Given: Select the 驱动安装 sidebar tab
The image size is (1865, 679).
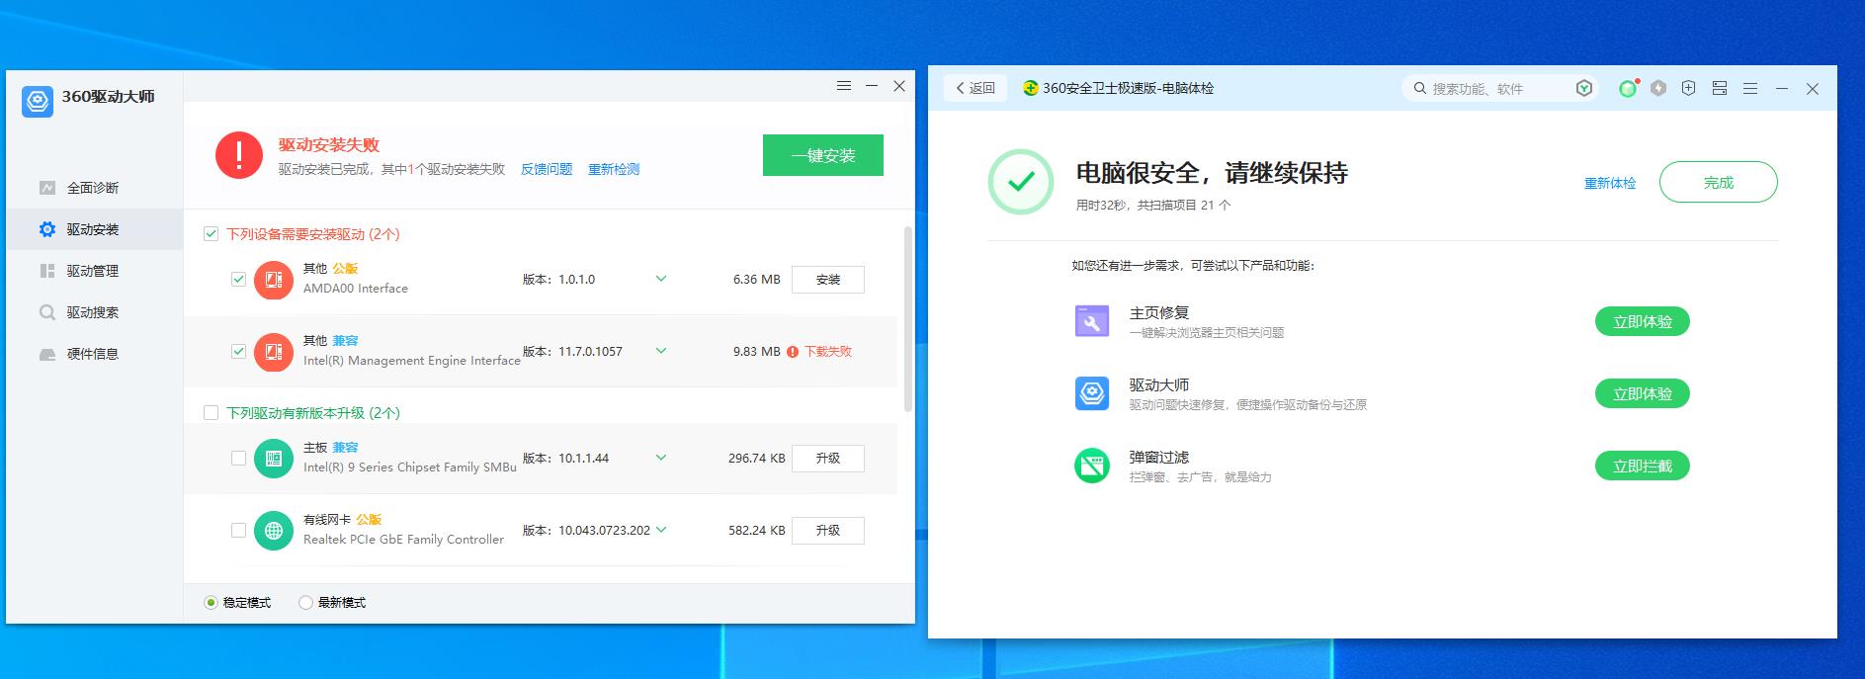Looking at the screenshot, I should [x=94, y=229].
